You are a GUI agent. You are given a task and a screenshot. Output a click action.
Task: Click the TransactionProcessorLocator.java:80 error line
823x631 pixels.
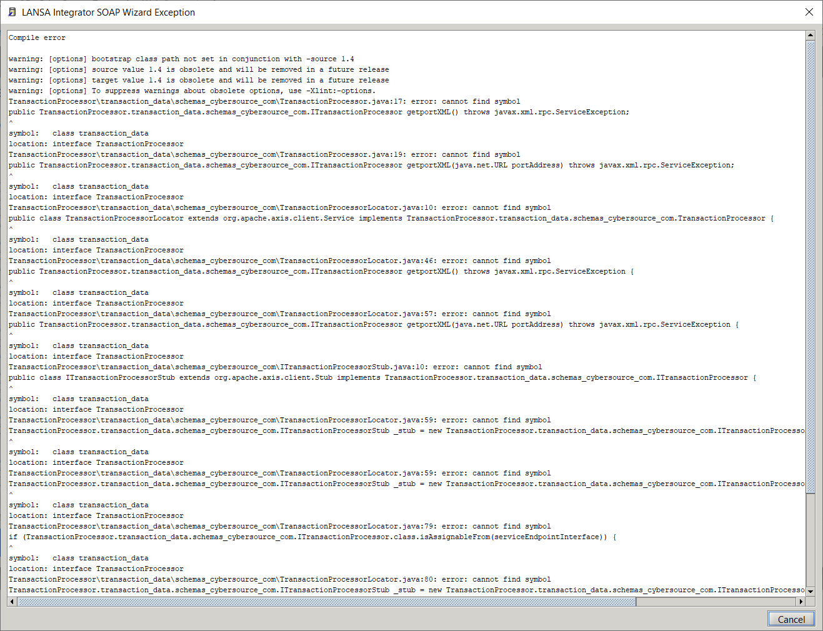pyautogui.click(x=280, y=579)
